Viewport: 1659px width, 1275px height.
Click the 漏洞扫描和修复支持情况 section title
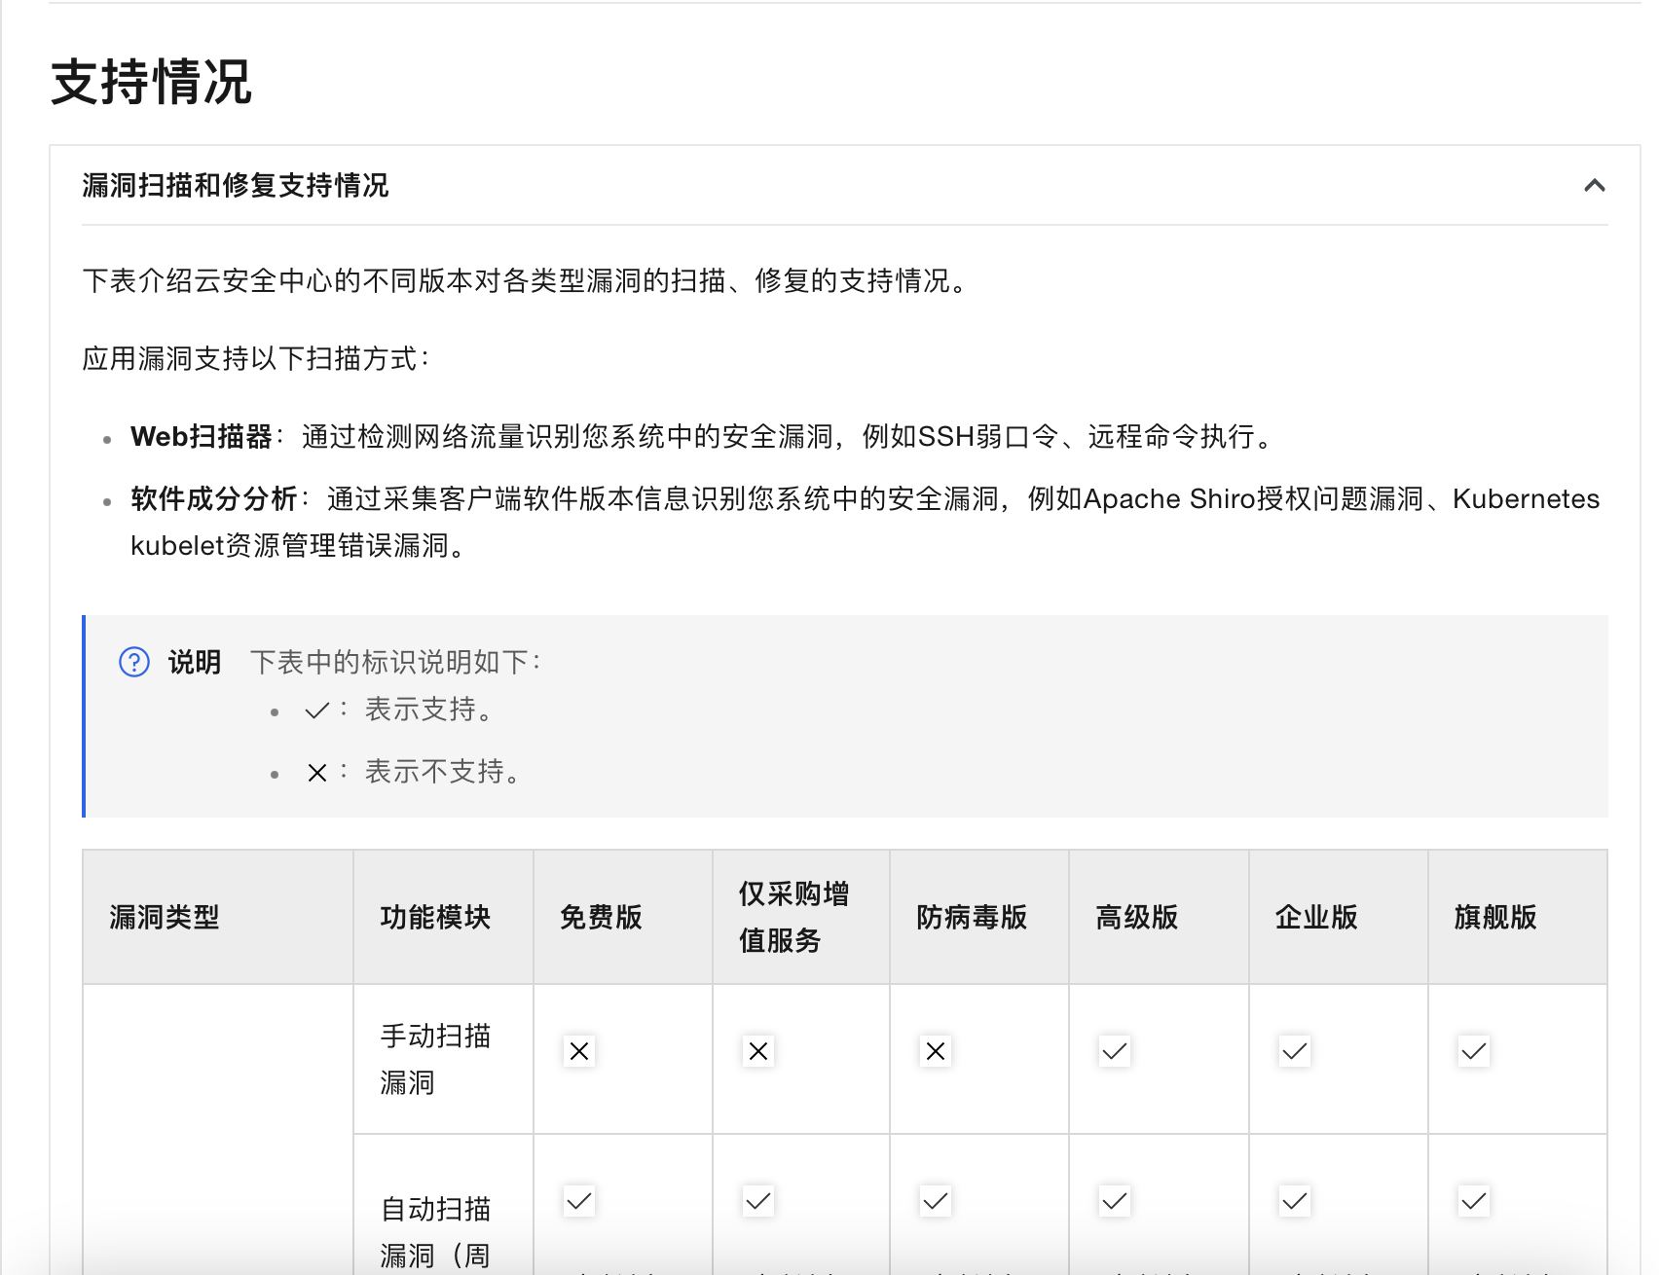pyautogui.click(x=236, y=185)
